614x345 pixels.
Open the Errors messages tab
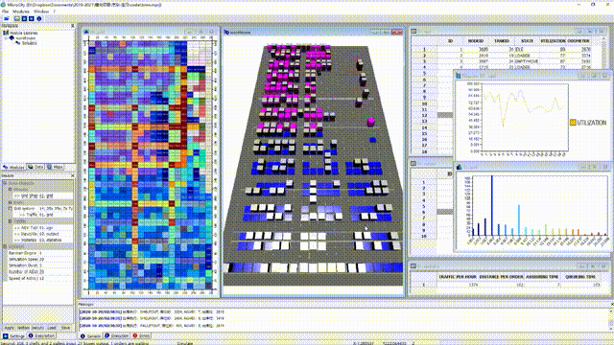point(141,336)
